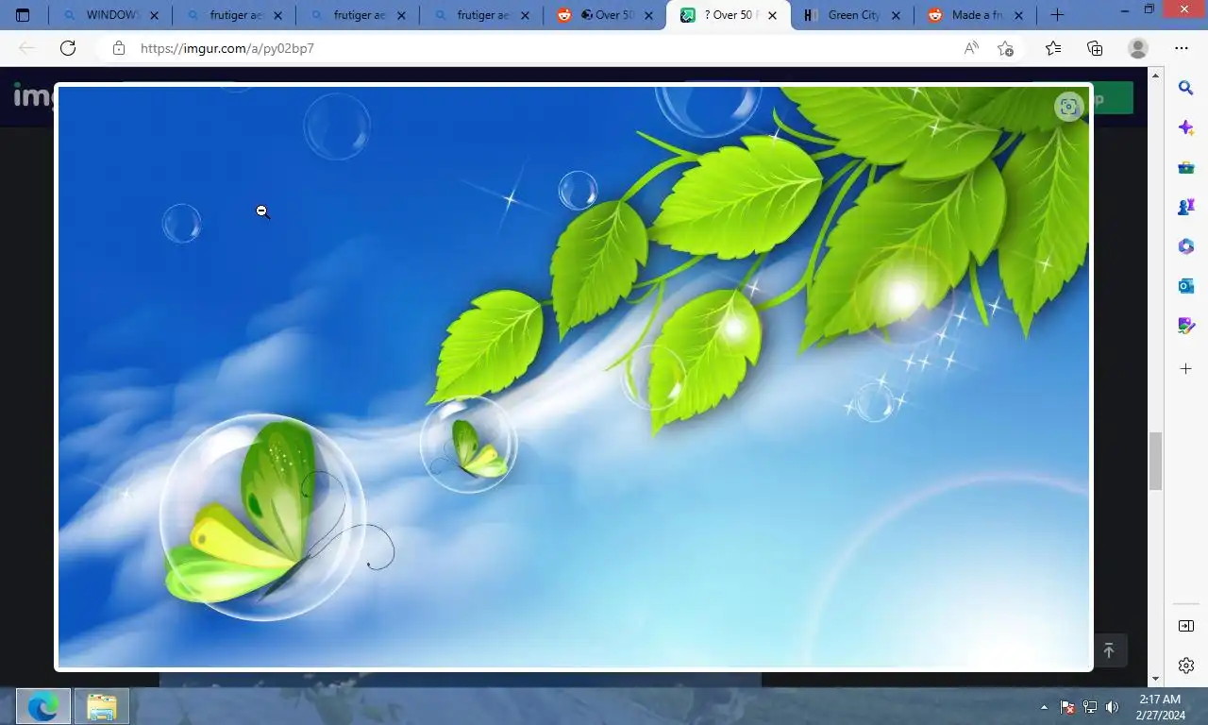Close the third frutiger ae tab
The width and height of the screenshot is (1208, 725).
(526, 15)
